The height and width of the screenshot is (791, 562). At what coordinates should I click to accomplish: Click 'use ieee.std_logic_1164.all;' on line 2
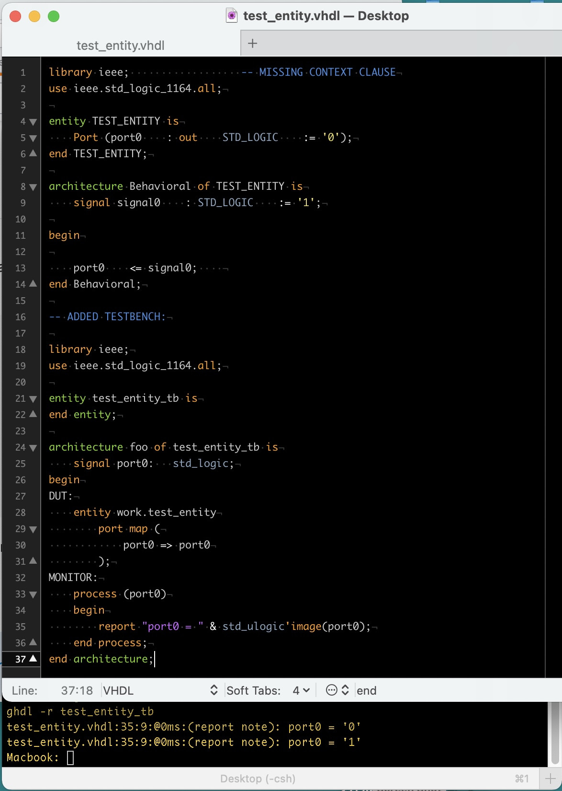click(135, 89)
